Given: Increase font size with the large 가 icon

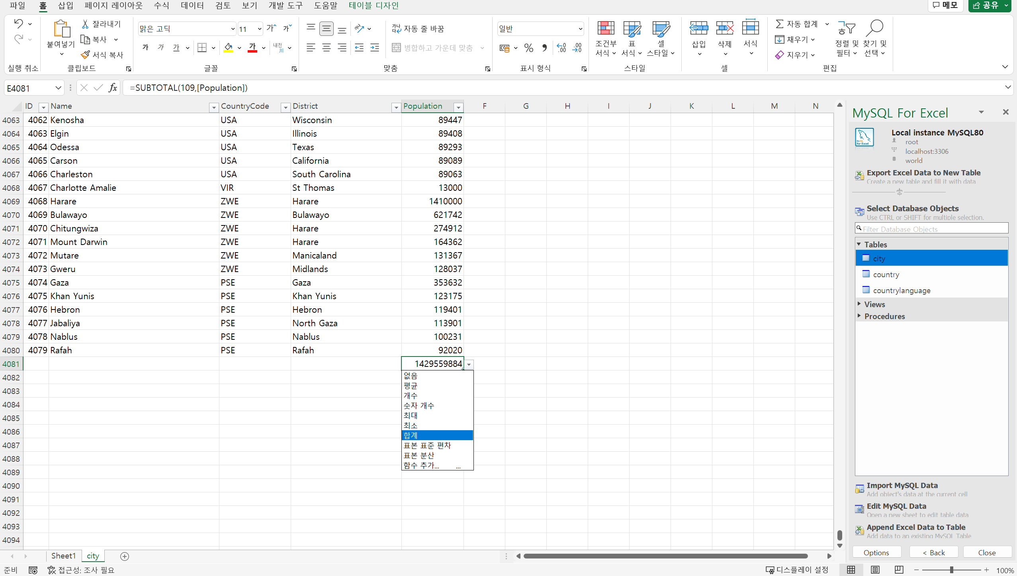Looking at the screenshot, I should coord(271,28).
